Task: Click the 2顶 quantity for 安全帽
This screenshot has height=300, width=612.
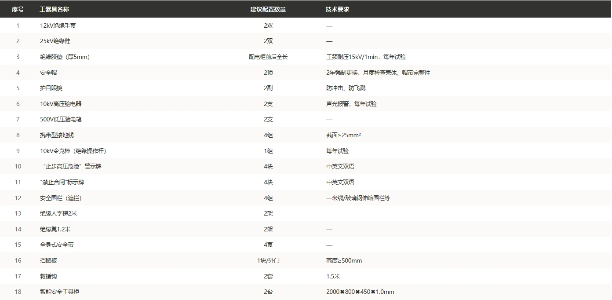Action: (x=268, y=73)
